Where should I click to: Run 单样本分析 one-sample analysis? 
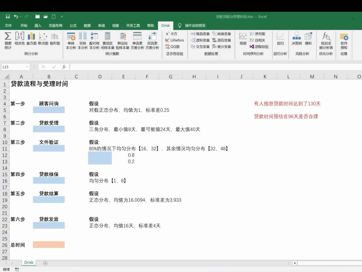[x=71, y=41]
